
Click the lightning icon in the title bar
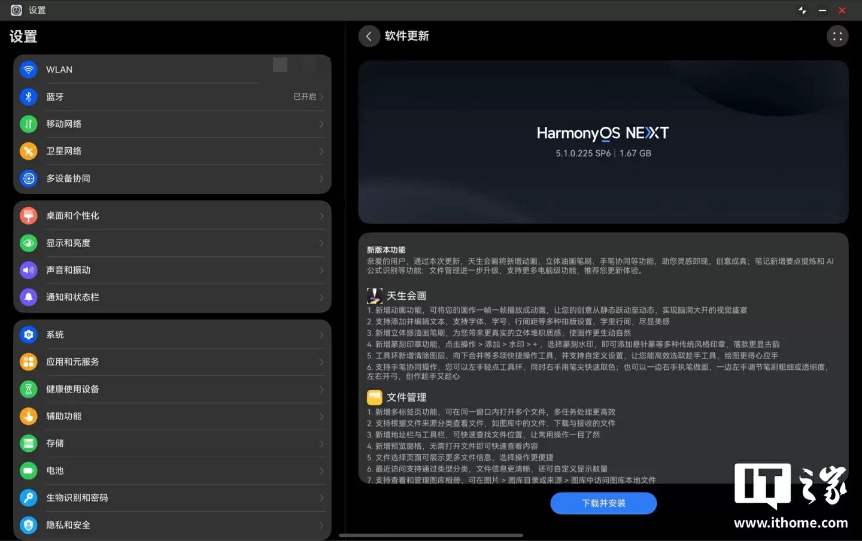coord(802,10)
